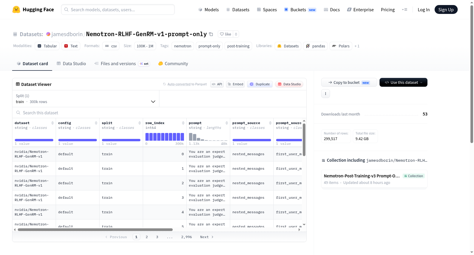Expand the +1 more libraries
The image size is (474, 255).
[x=357, y=46]
